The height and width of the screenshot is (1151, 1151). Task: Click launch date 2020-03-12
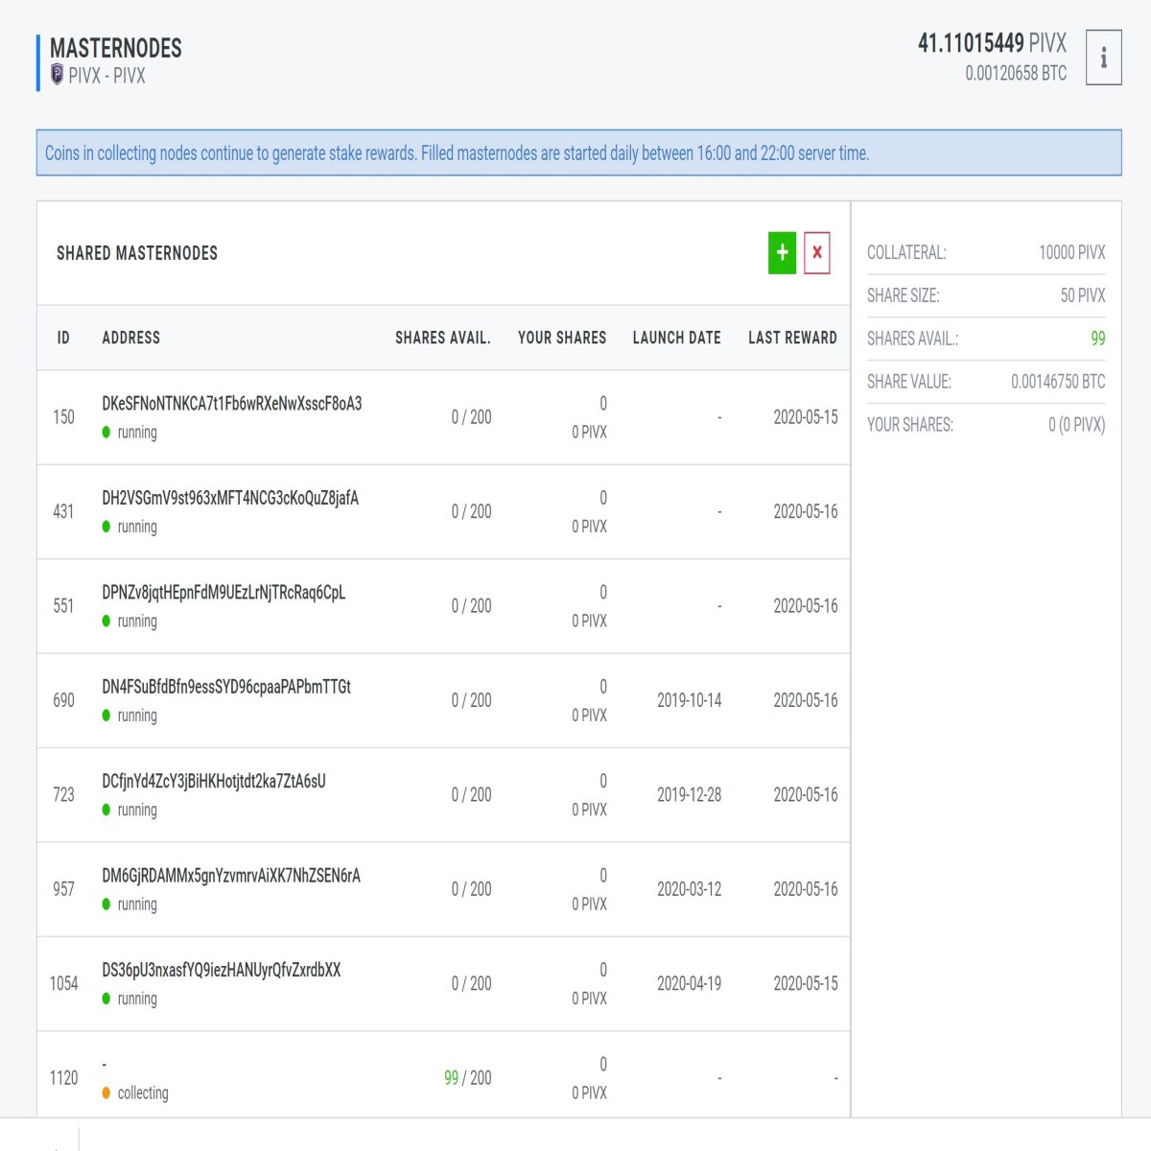point(689,889)
